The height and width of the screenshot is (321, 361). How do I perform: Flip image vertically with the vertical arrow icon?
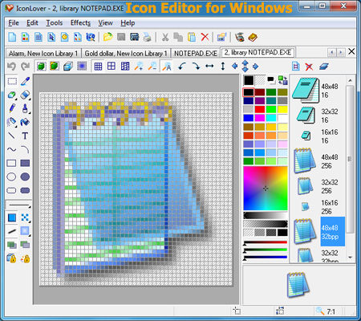pos(223,66)
